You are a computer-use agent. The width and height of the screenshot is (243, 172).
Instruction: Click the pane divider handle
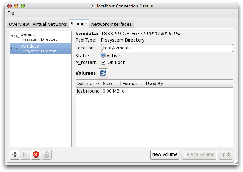point(73,89)
